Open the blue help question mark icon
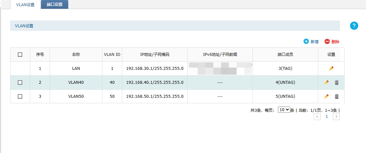Image resolution: width=366 pixels, height=153 pixels. [x=354, y=26]
